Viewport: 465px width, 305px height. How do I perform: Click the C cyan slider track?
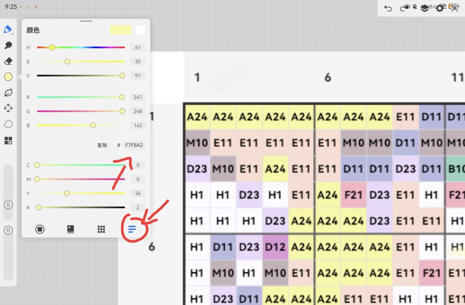coord(81,165)
